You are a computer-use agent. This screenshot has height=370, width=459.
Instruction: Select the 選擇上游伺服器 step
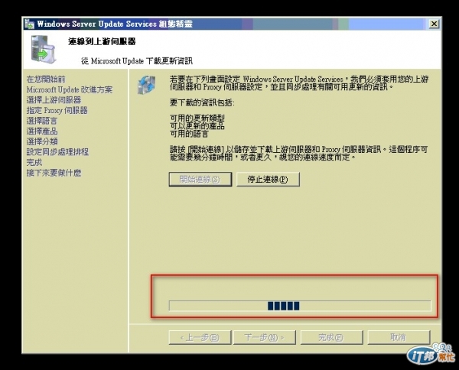click(x=54, y=100)
